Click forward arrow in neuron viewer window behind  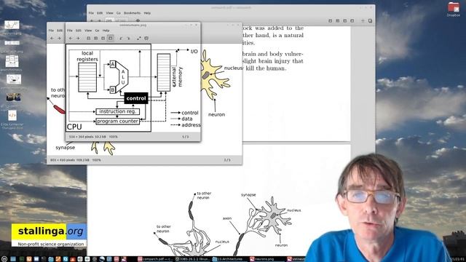click(59, 39)
